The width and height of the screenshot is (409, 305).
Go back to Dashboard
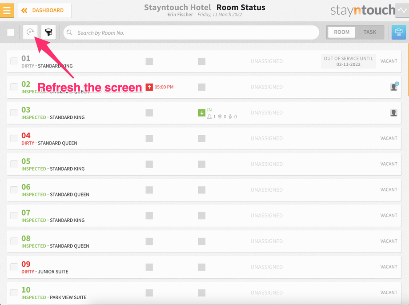point(44,10)
